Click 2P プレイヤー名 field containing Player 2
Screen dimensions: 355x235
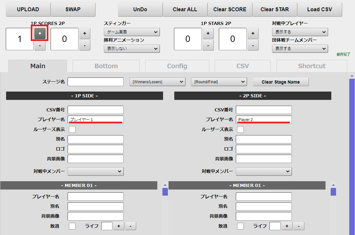(264, 120)
